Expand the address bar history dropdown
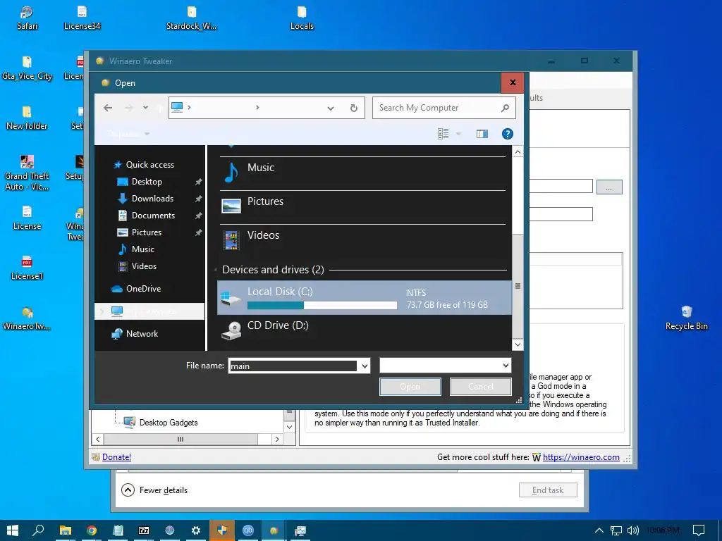This screenshot has width=722, height=541. [330, 108]
